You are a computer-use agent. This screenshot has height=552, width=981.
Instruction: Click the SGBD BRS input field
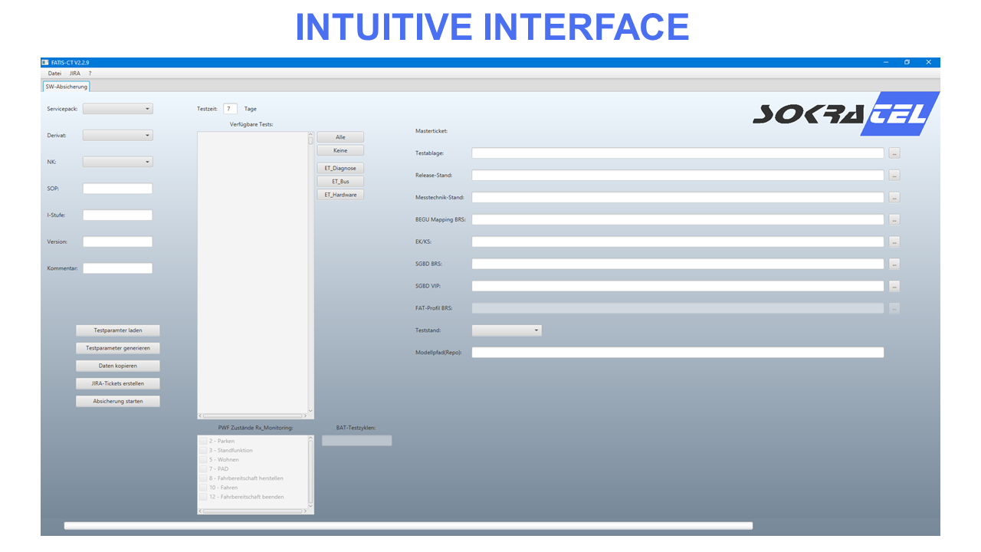(x=678, y=264)
